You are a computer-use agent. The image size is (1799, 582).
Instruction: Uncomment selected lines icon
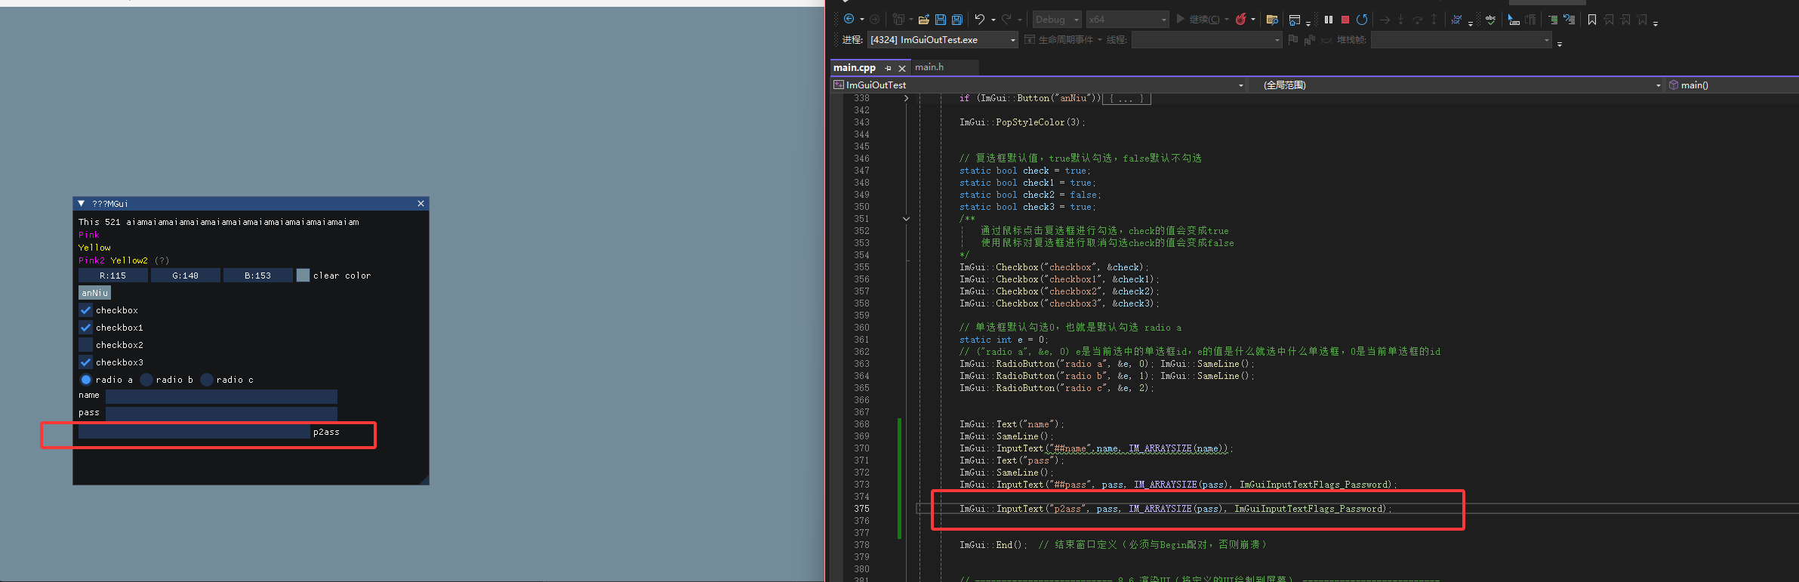[1570, 20]
